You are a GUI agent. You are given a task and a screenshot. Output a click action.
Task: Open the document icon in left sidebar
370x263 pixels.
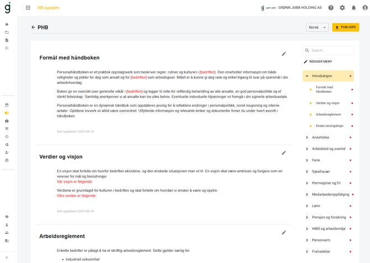point(7,40)
